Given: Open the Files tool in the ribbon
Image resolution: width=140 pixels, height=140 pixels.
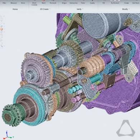Looking at the screenshot, I should 4,2.
